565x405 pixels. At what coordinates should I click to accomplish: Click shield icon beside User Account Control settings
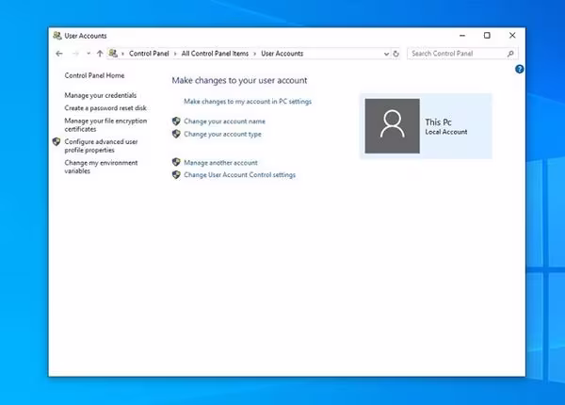coord(176,175)
